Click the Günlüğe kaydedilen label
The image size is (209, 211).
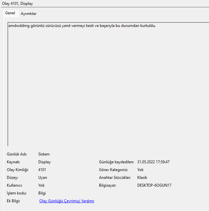click(x=117, y=162)
